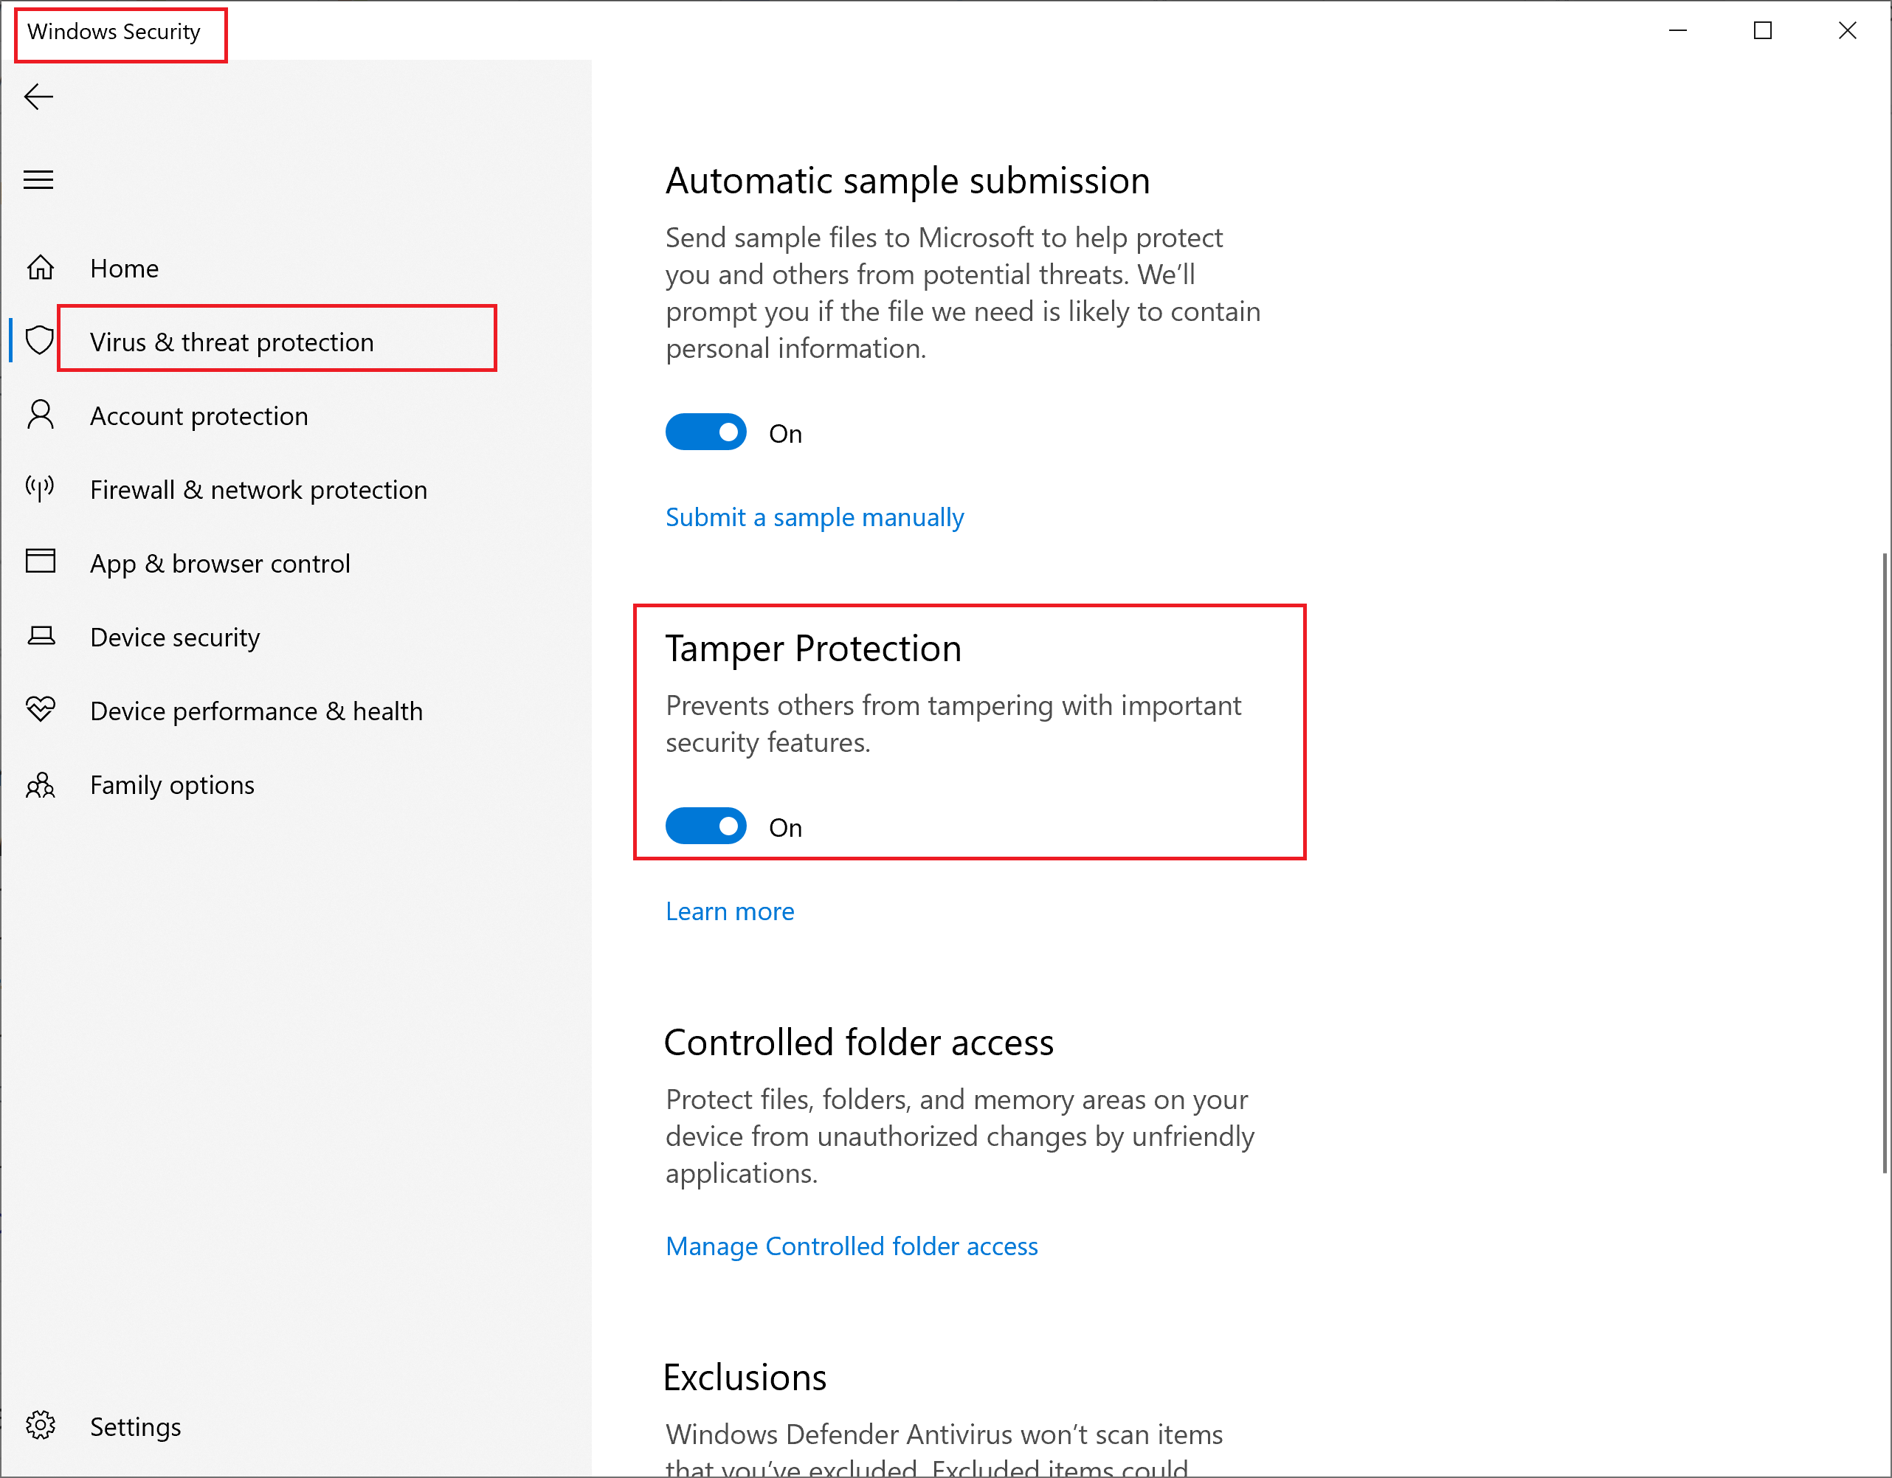Open the Settings gear icon
Viewport: 1892px width, 1478px height.
tap(40, 1425)
